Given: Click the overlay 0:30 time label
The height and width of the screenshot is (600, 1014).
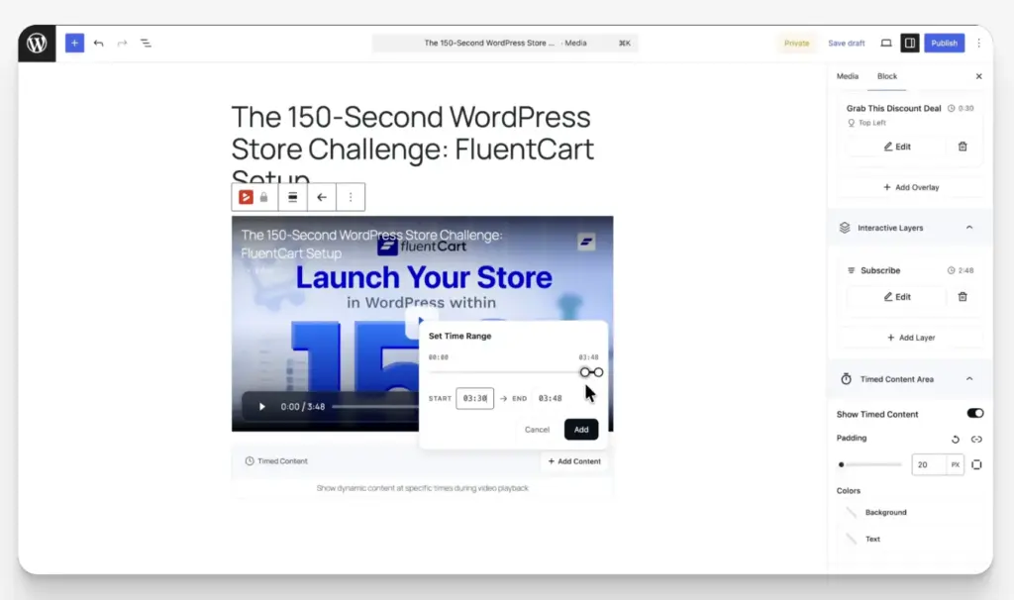Looking at the screenshot, I should pyautogui.click(x=965, y=109).
